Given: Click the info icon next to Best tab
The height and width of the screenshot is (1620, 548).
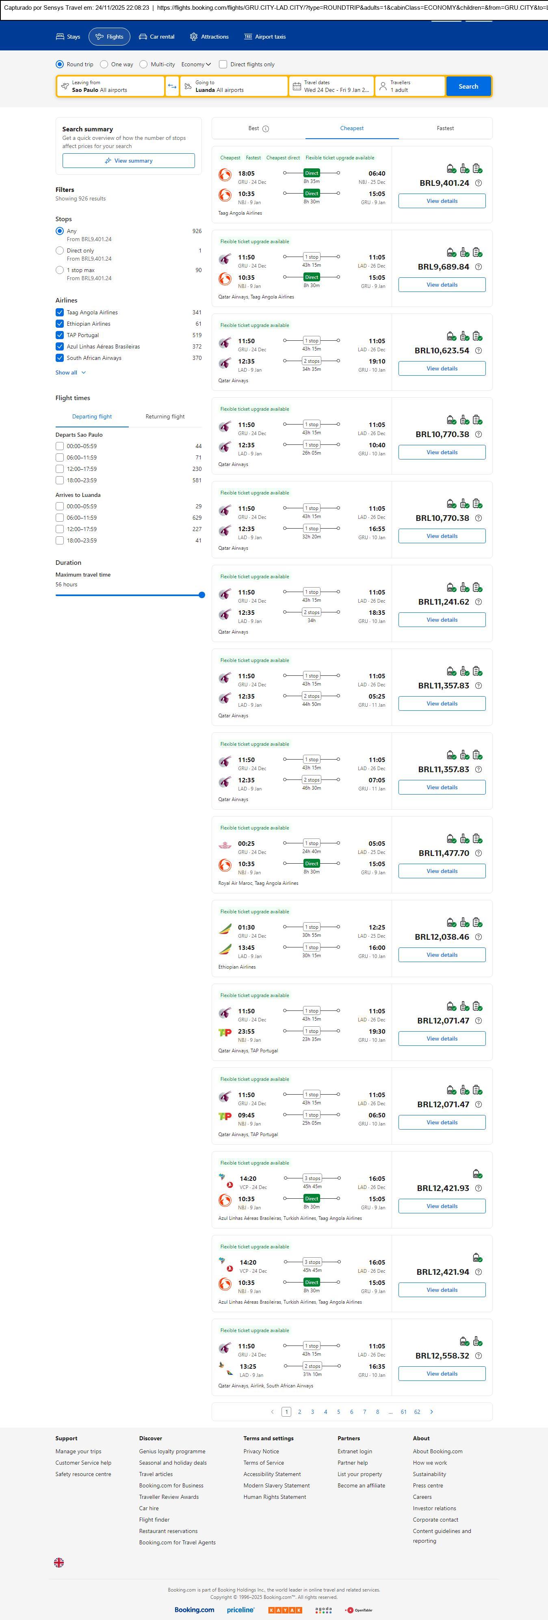Looking at the screenshot, I should pos(265,128).
